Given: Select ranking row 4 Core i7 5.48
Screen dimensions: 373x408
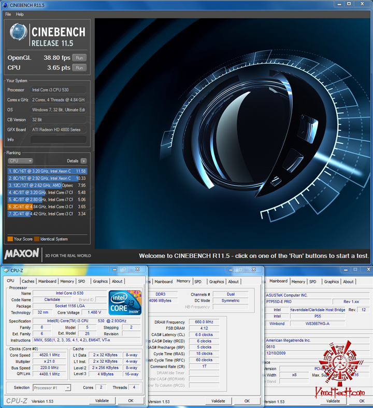Looking at the screenshot, I should click(47, 193).
